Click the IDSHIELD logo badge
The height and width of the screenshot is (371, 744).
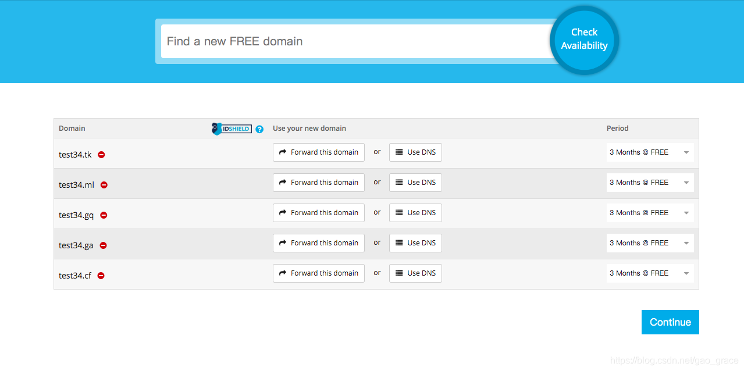pyautogui.click(x=232, y=129)
